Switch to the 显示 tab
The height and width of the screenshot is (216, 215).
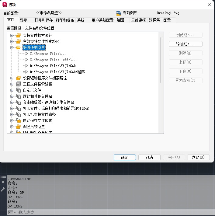[x=23, y=20]
